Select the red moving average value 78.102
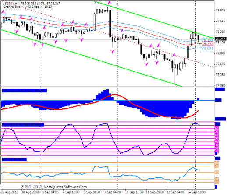 [207, 44]
